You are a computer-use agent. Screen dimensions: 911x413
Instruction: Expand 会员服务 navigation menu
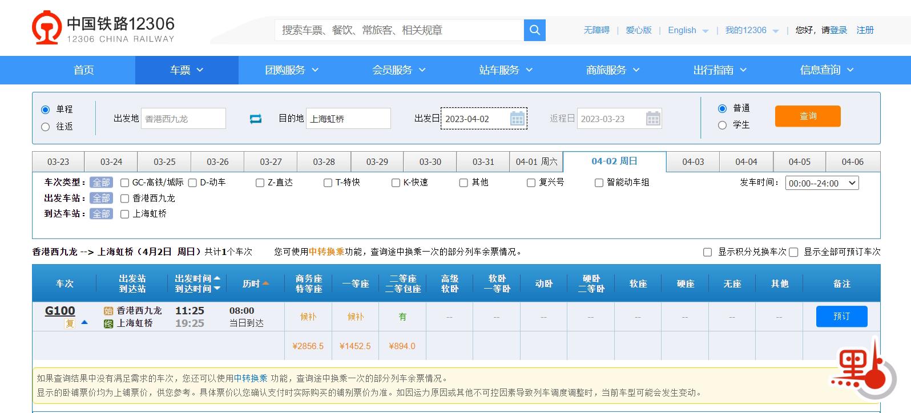[x=399, y=70]
